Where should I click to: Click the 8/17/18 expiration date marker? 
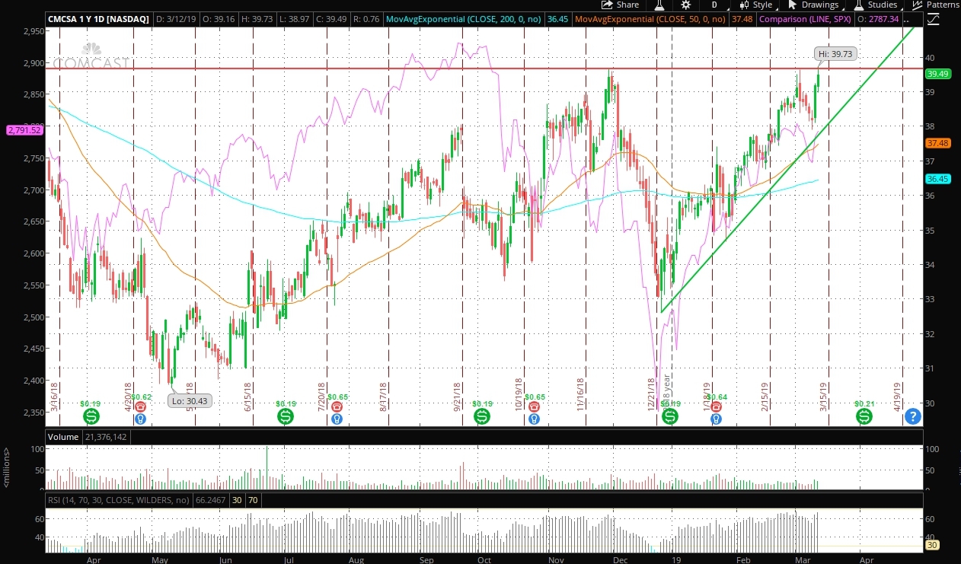384,398
